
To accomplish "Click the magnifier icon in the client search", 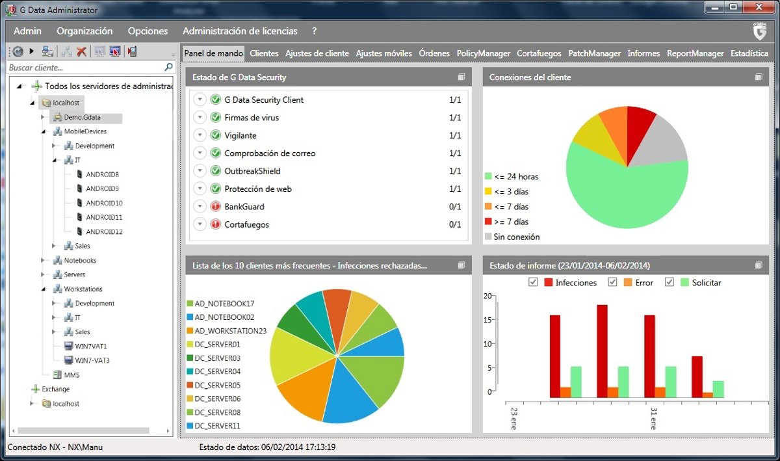I will [169, 67].
